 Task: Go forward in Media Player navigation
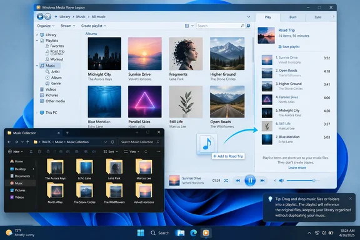[47, 16]
